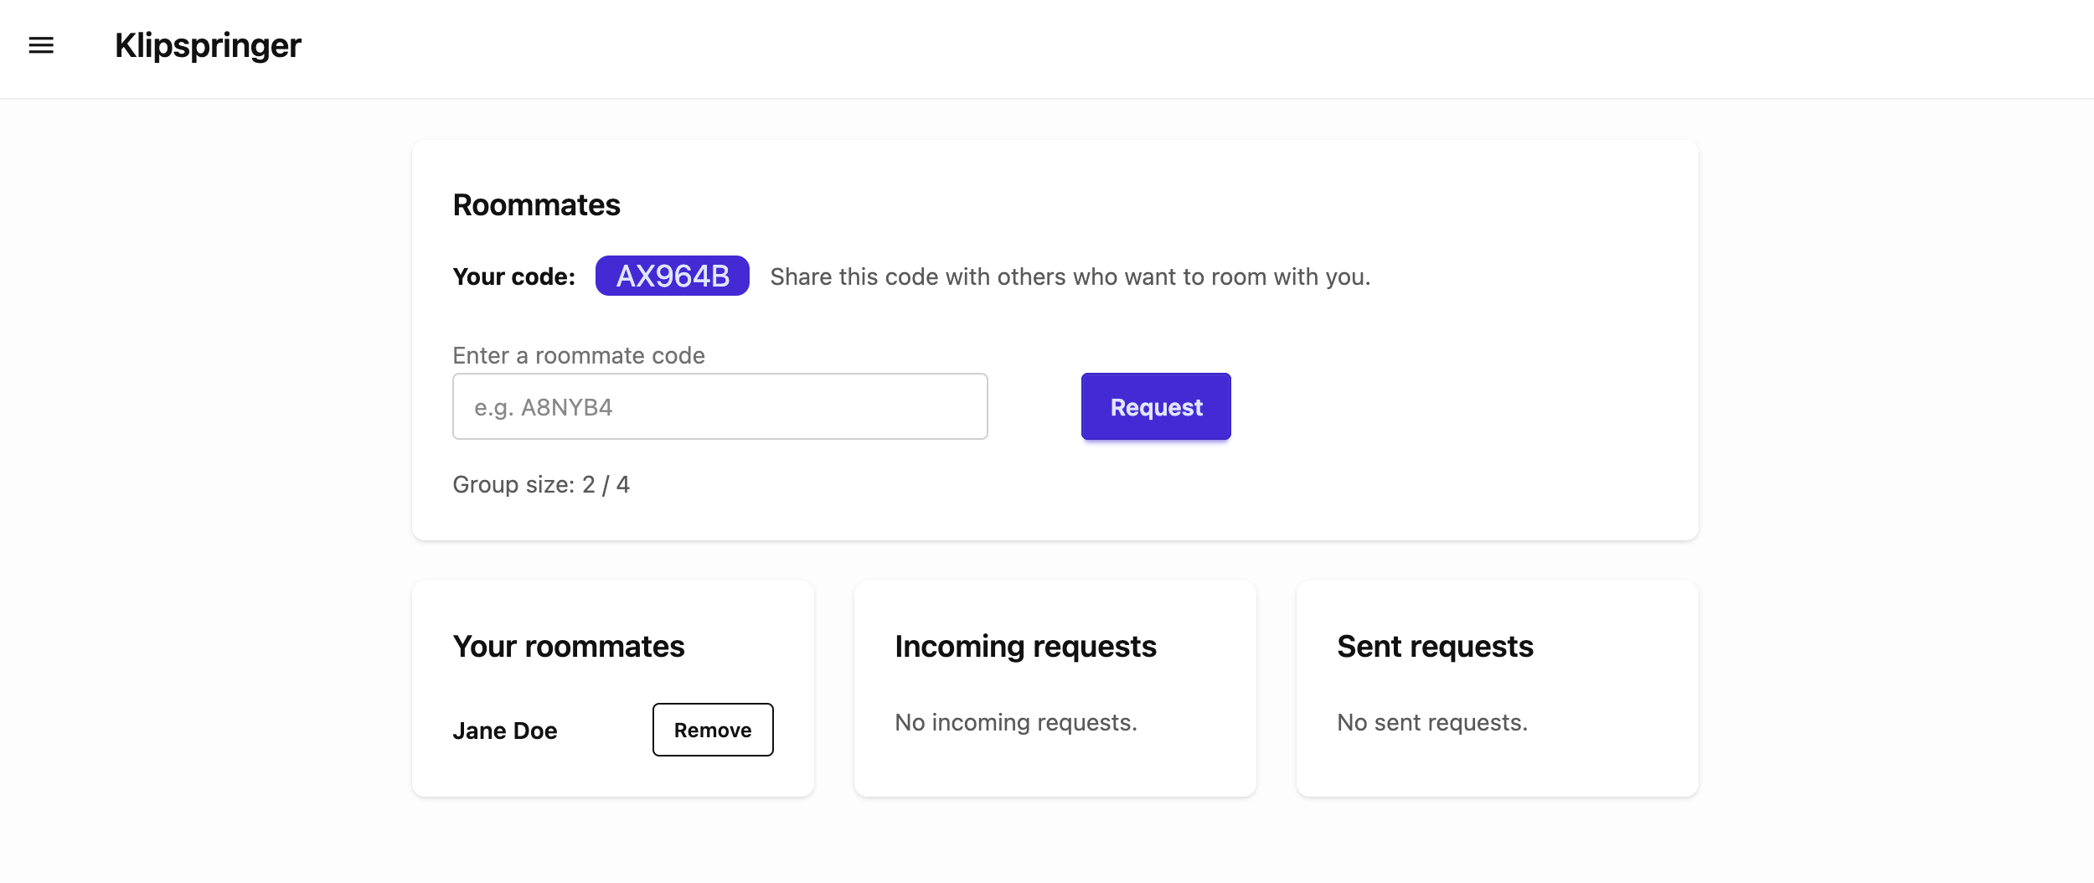Click the share-this-code instruction text

point(1070,276)
